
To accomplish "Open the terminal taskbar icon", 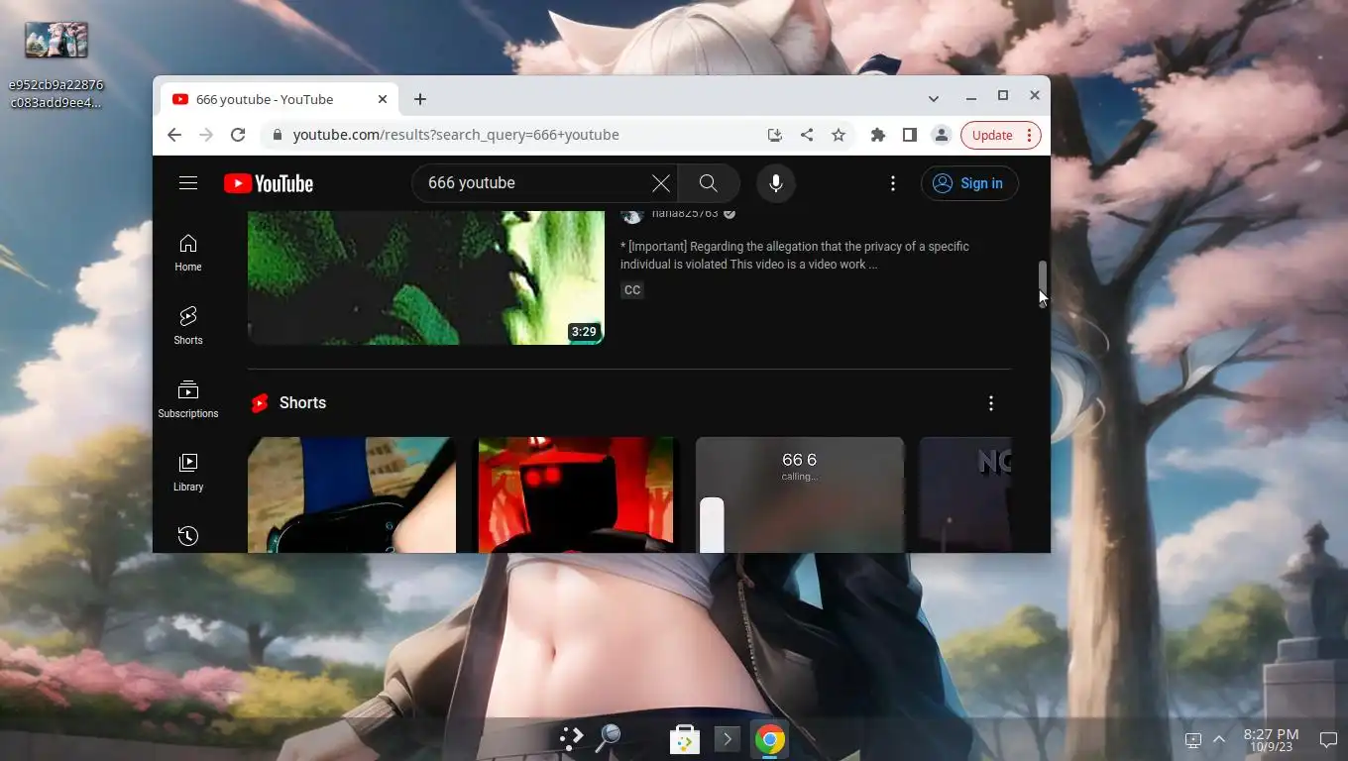I will pos(728,739).
